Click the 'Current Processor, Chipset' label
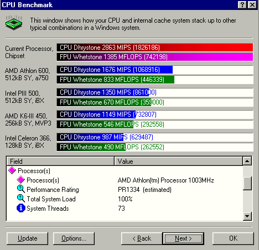Viewport: 259px width, 250px height. [x=29, y=52]
